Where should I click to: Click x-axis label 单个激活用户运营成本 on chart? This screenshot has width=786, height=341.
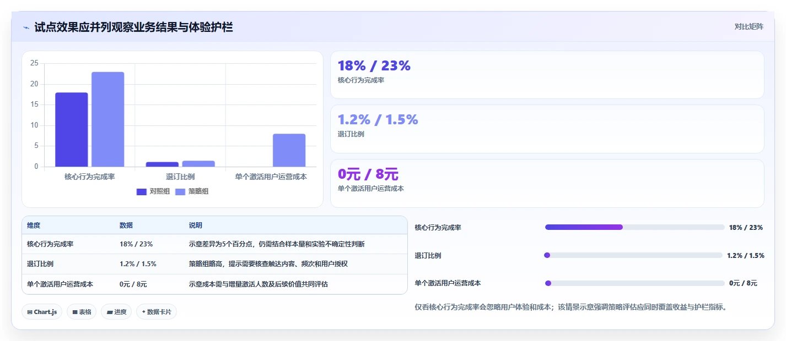(271, 177)
